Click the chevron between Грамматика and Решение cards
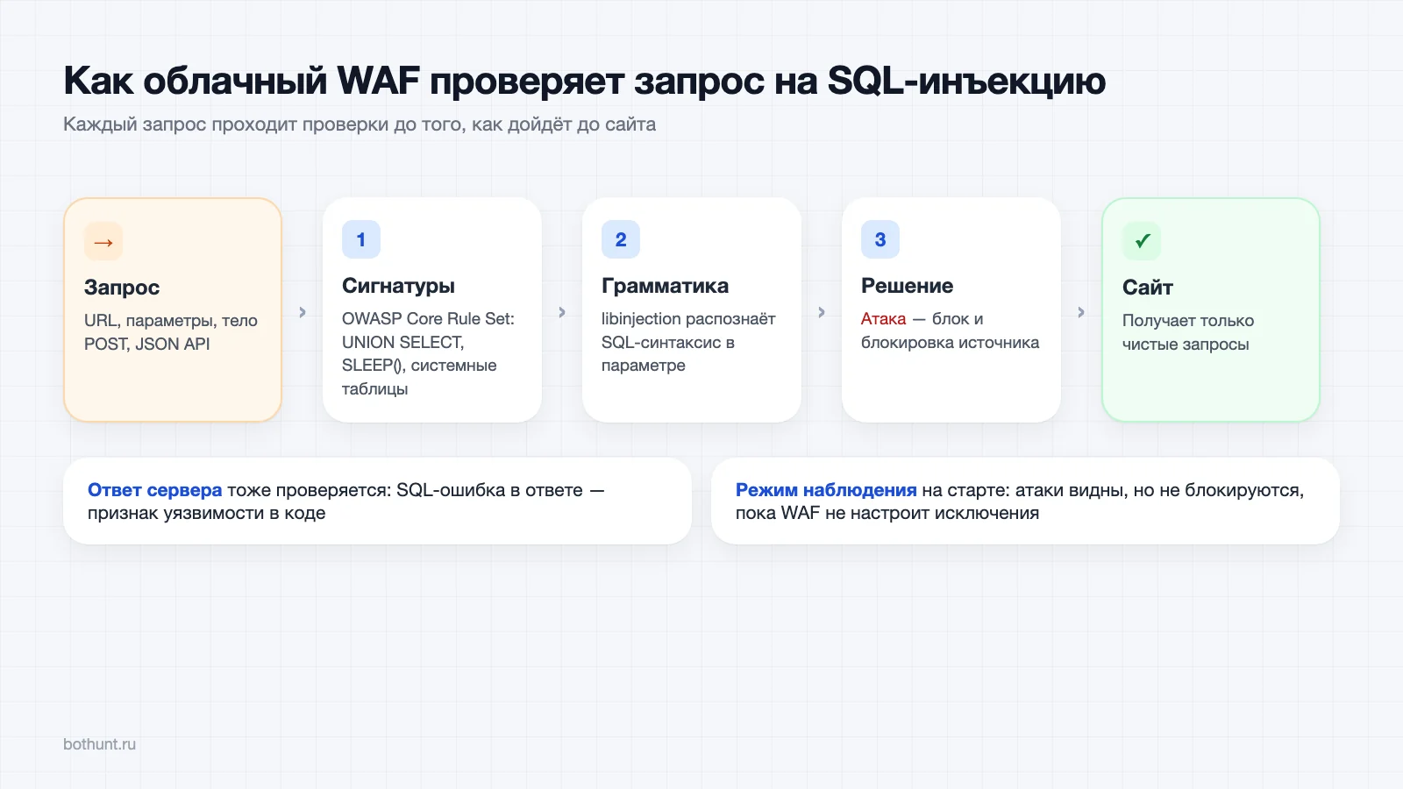 pos(822,312)
